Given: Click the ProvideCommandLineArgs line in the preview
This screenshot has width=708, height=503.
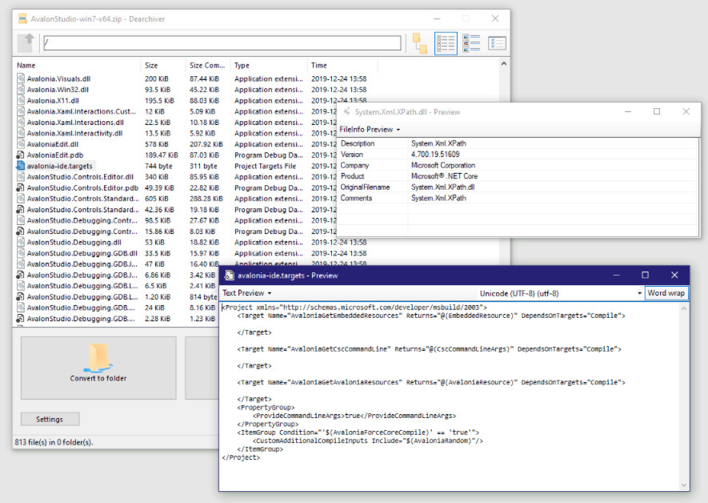Looking at the screenshot, I should (354, 416).
